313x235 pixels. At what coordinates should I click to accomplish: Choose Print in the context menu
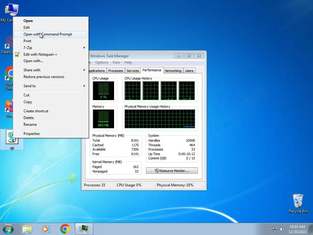(x=51, y=41)
